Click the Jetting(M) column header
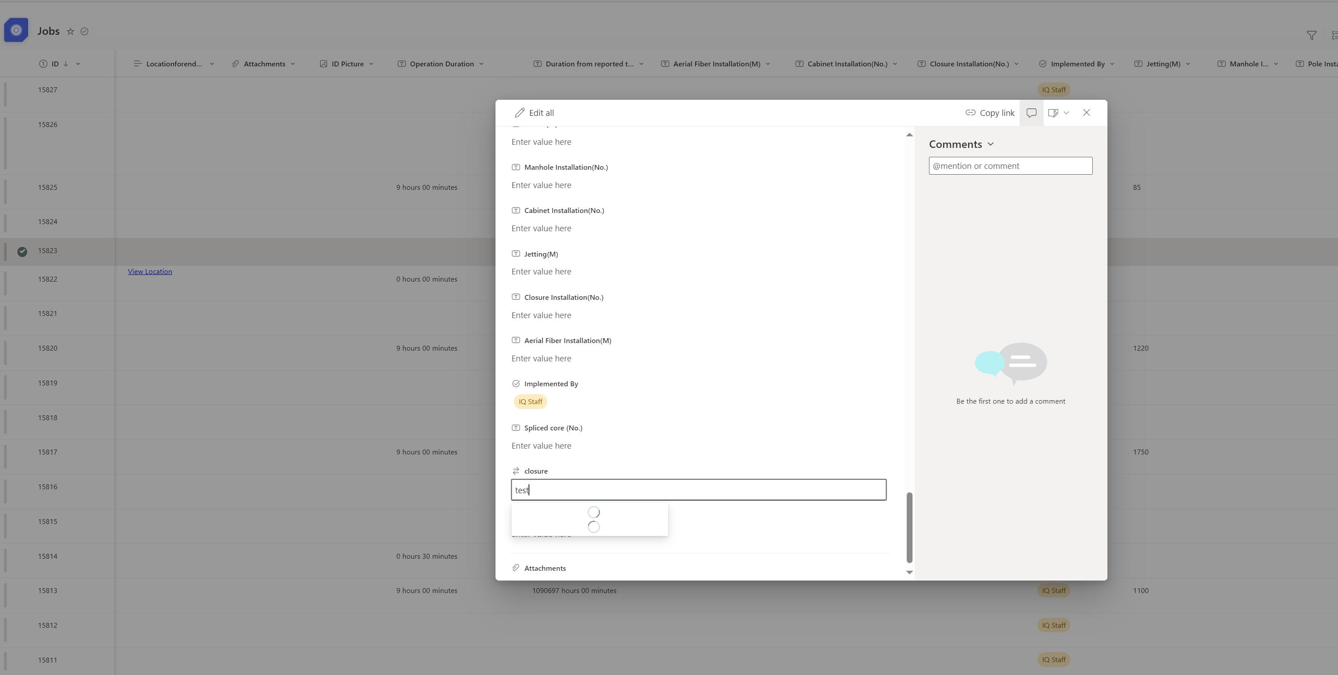Screen dimensions: 1338x675 click(x=1163, y=64)
